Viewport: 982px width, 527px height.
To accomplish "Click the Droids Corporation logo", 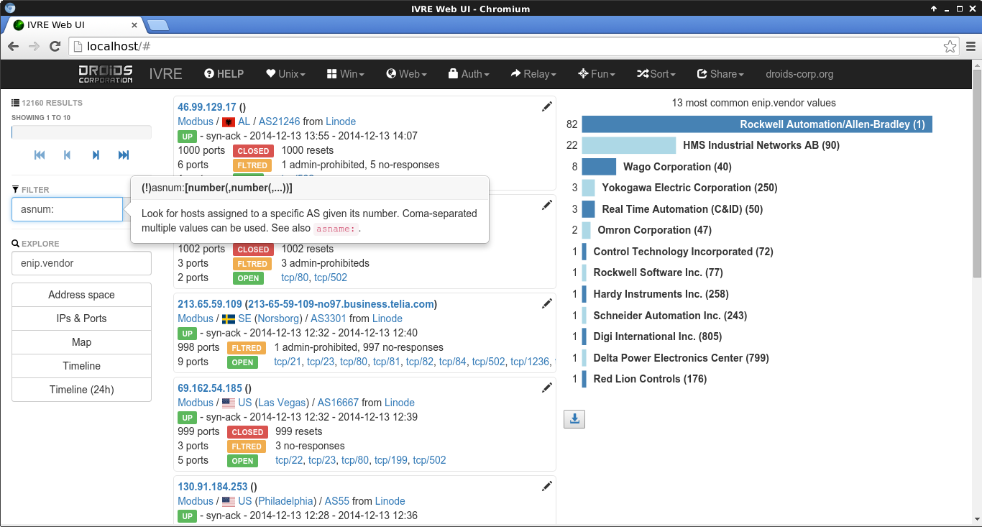I will pyautogui.click(x=106, y=74).
